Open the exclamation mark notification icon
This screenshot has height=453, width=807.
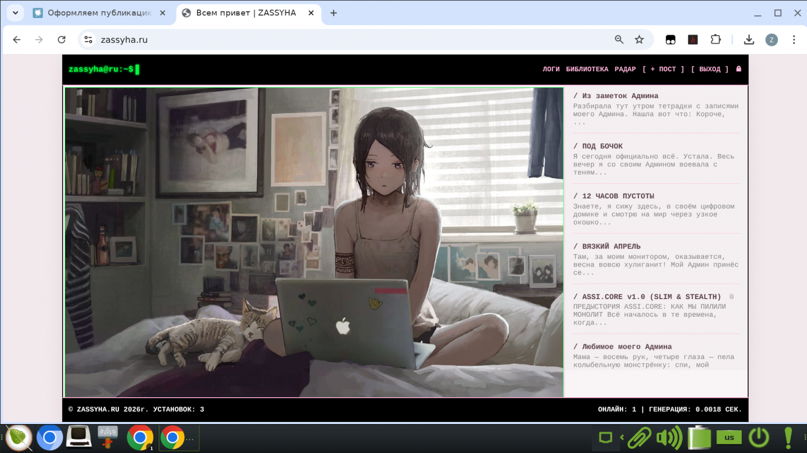(788, 438)
